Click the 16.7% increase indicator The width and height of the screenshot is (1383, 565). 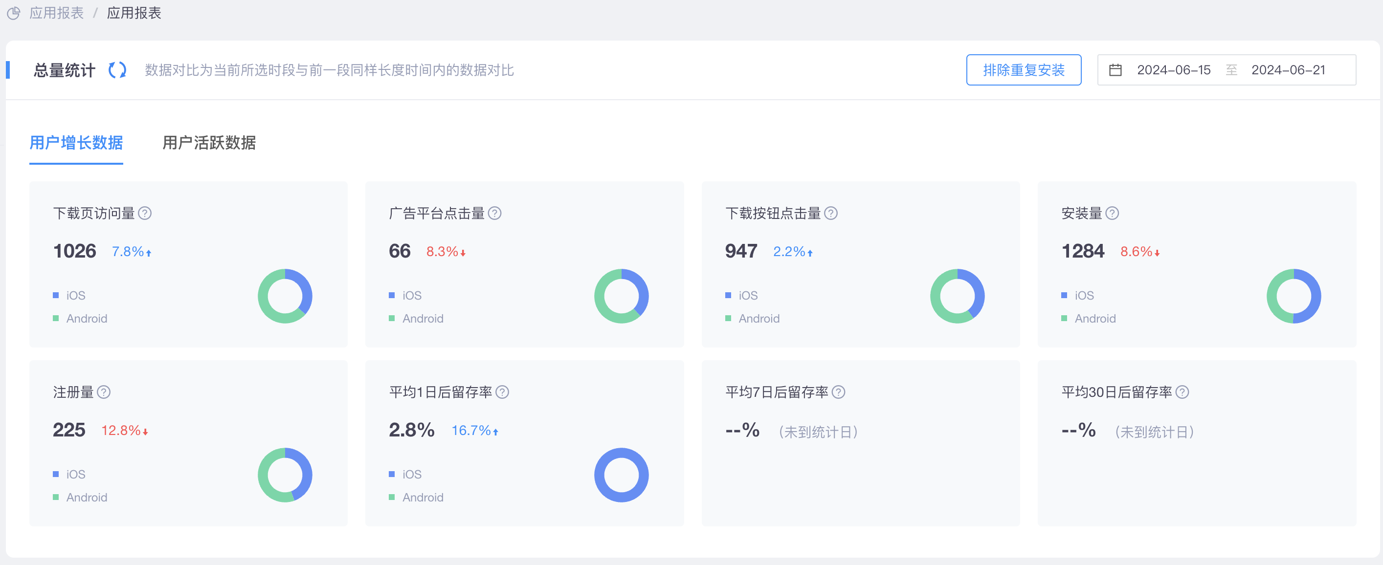coord(475,430)
